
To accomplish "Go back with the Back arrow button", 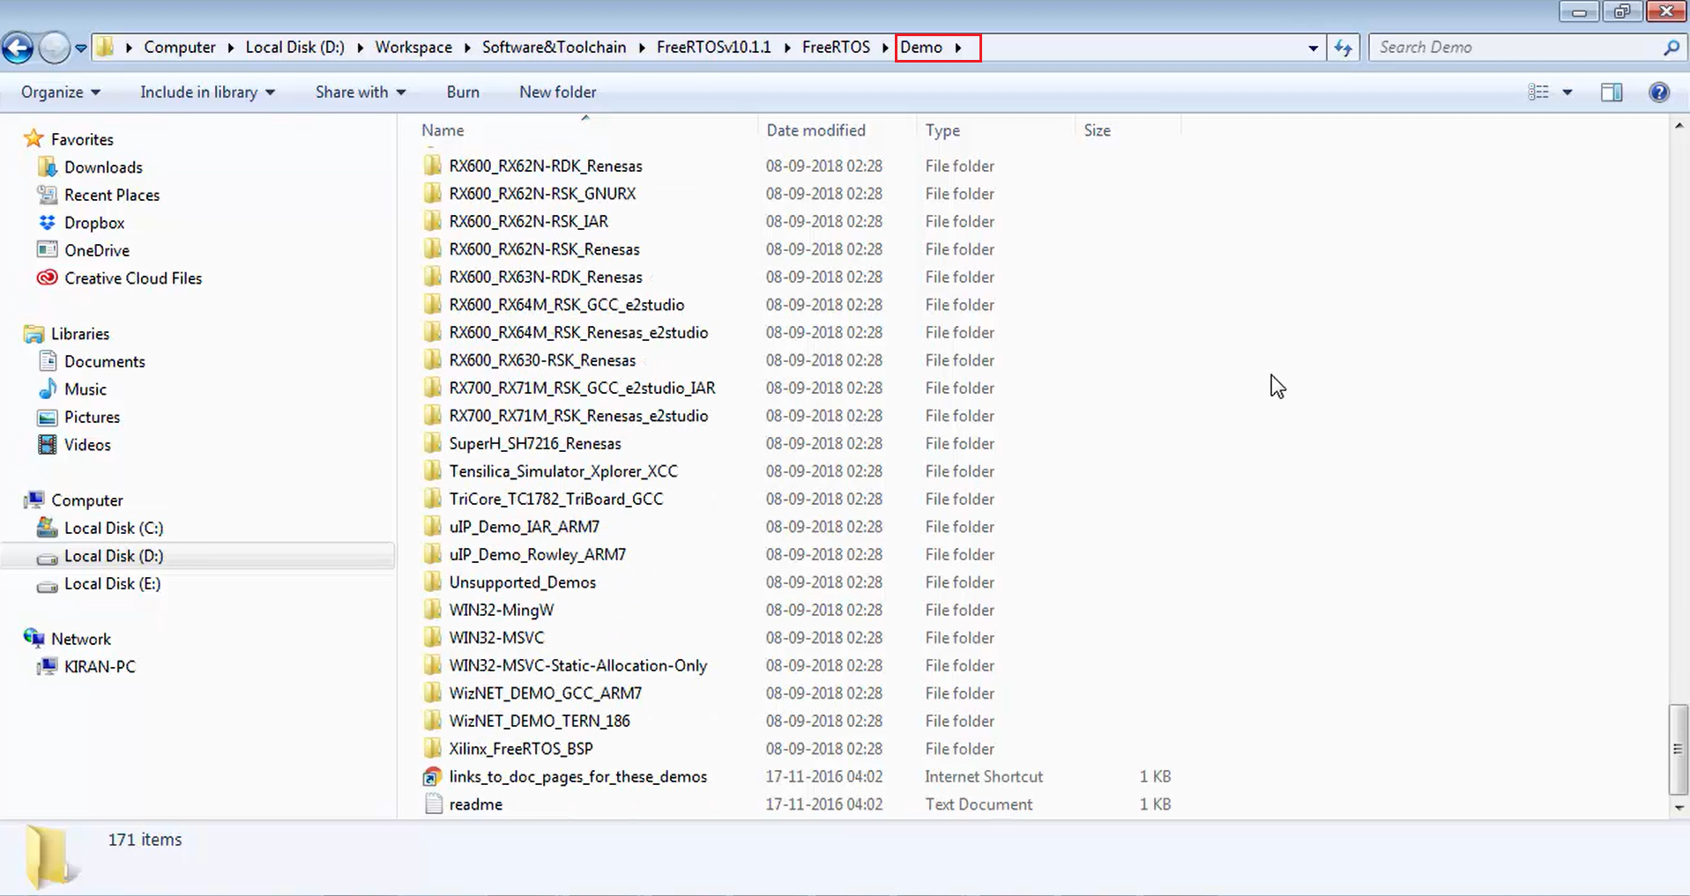I will (18, 48).
